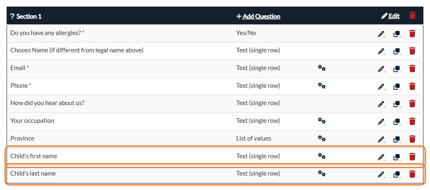Delete the Phone question
The width and height of the screenshot is (430, 190).
tap(412, 87)
